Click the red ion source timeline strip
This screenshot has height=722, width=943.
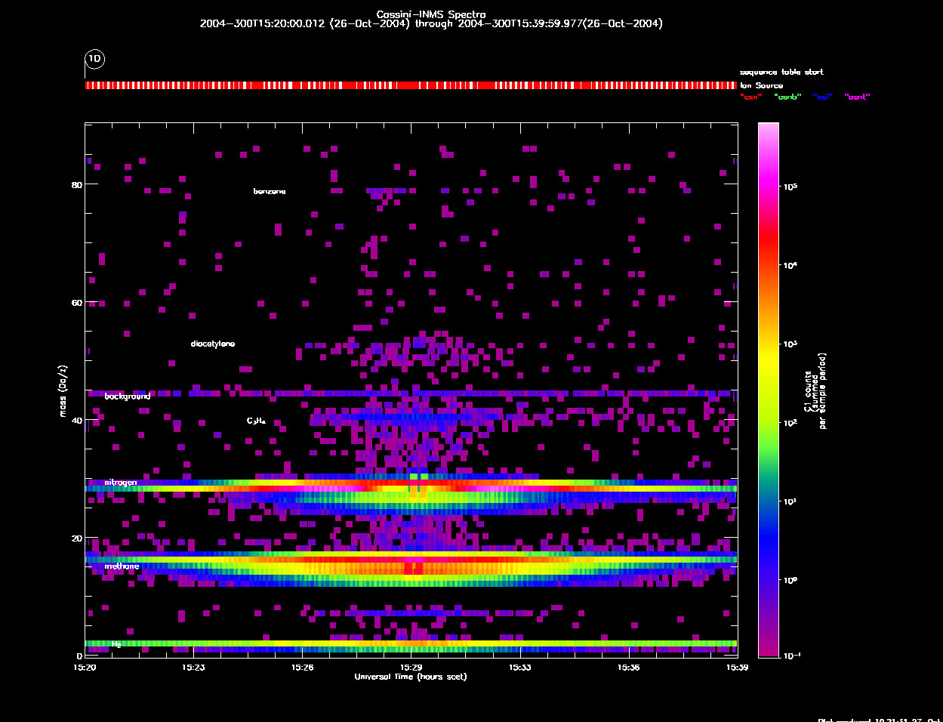411,85
